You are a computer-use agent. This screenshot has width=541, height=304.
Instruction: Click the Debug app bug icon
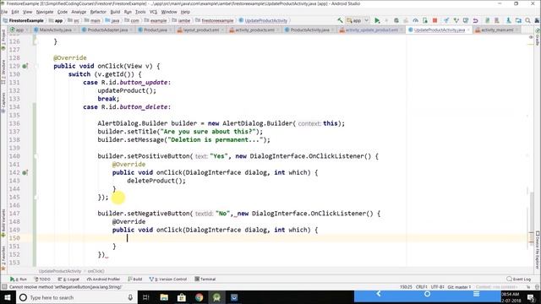point(396,20)
